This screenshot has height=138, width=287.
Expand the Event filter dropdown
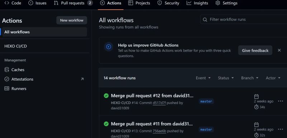click(203, 78)
